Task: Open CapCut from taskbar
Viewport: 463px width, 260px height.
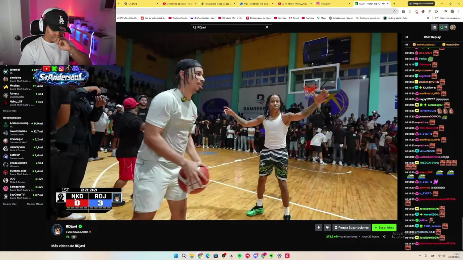Action: pos(231,256)
